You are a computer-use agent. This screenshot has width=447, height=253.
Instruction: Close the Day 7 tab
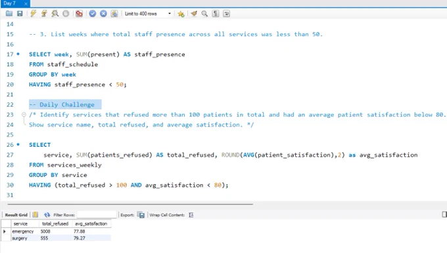pos(26,4)
